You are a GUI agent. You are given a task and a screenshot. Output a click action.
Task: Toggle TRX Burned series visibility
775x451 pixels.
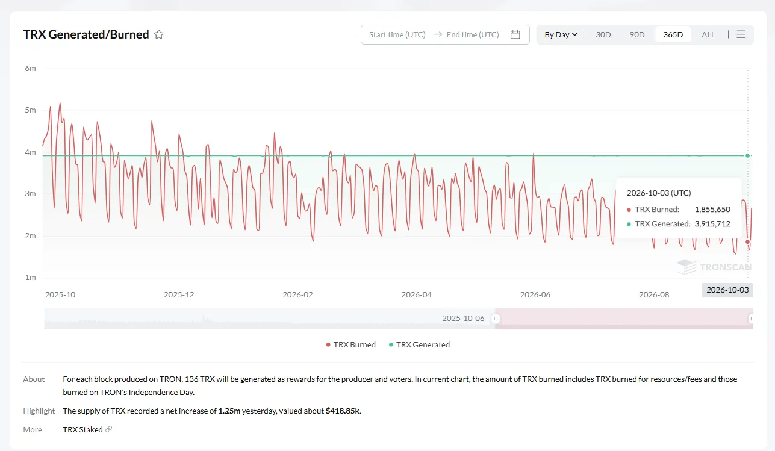click(350, 345)
